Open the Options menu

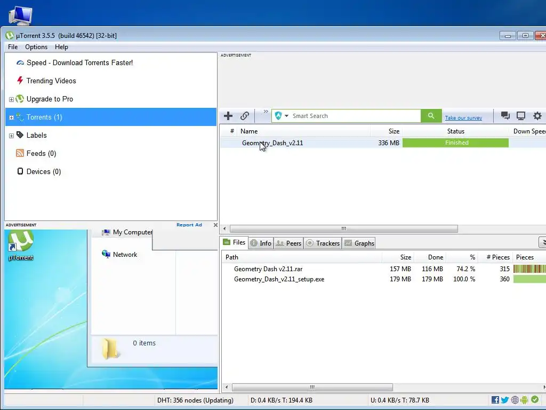click(36, 47)
